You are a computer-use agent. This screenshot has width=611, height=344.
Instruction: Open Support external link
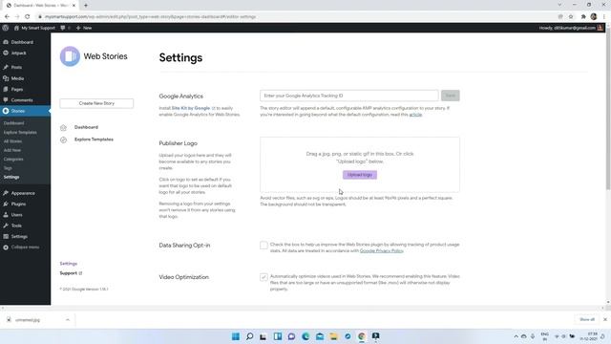(71, 273)
